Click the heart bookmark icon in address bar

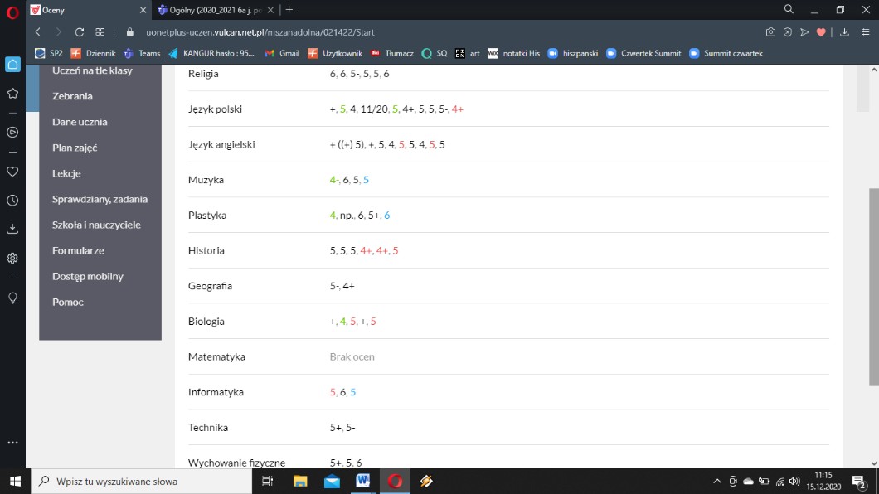pyautogui.click(x=821, y=32)
